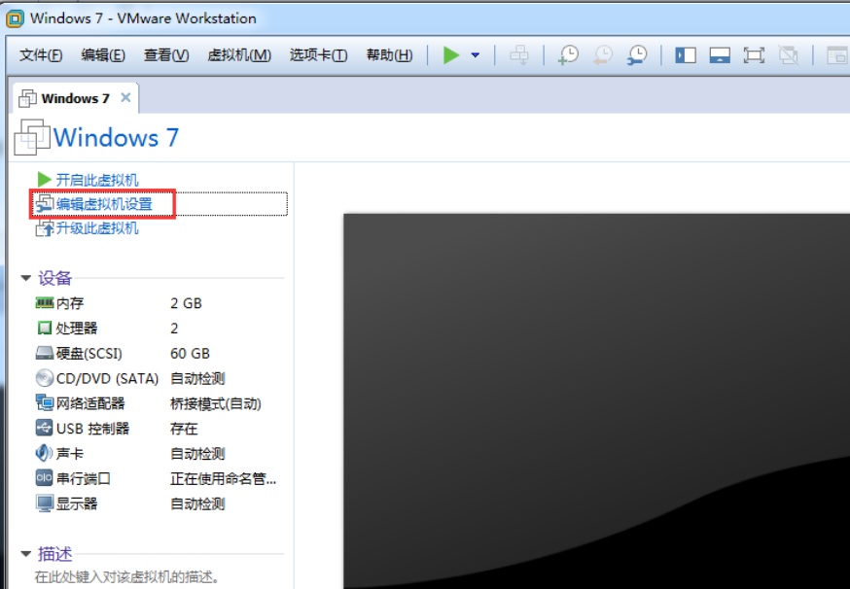Viewport: 850px width, 589px height.
Task: Select the Windows 7 tab
Action: 75,98
